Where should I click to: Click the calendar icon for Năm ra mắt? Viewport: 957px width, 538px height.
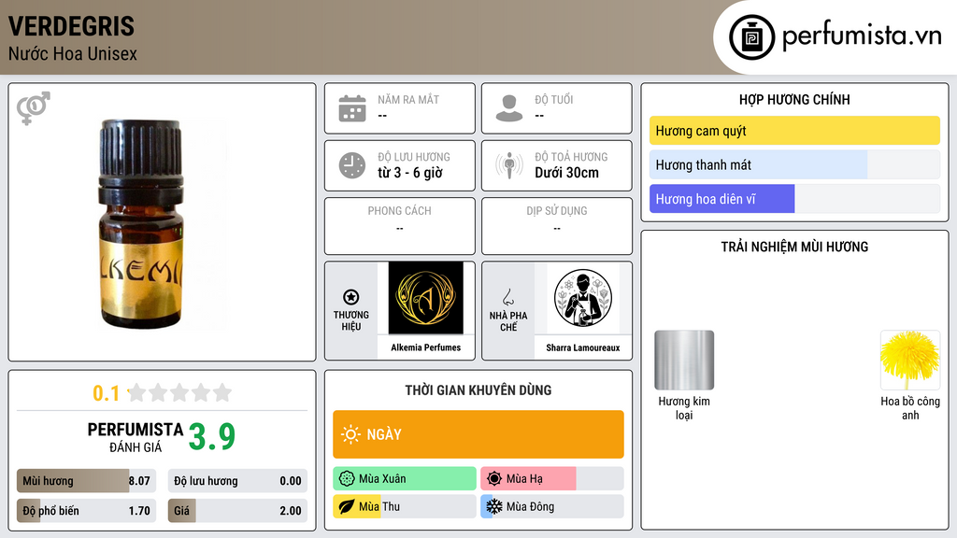(352, 108)
